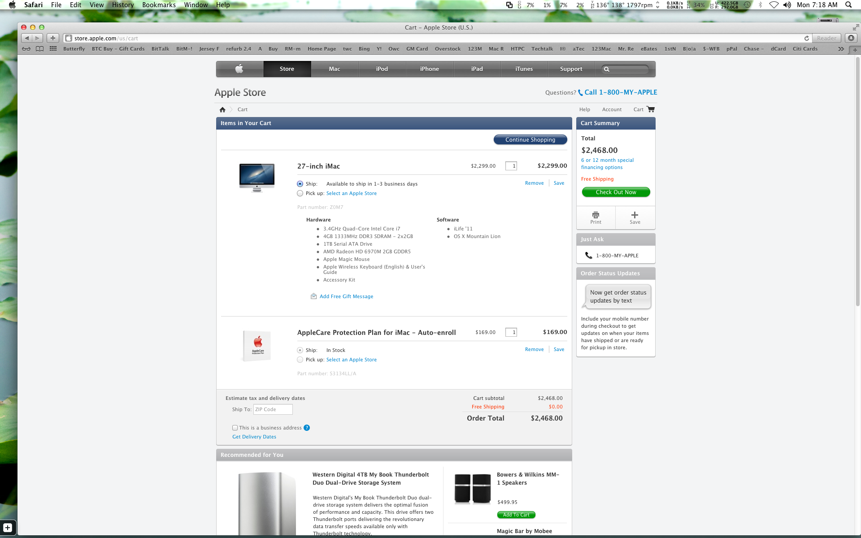Click the Top Sites grid icon
Image resolution: width=861 pixels, height=538 pixels.
tap(53, 49)
